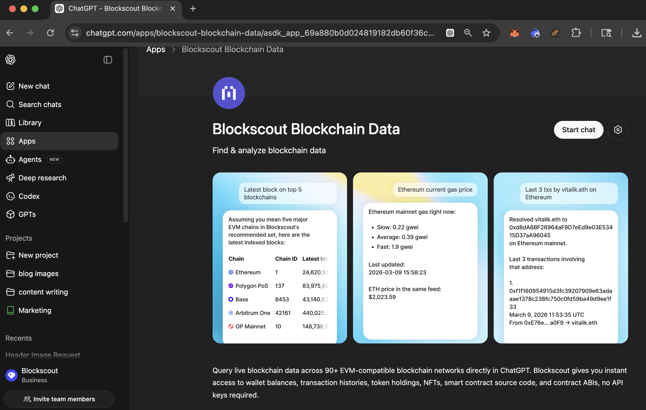The image size is (646, 410).
Task: Open a New chat from the sidebar
Action: [34, 86]
